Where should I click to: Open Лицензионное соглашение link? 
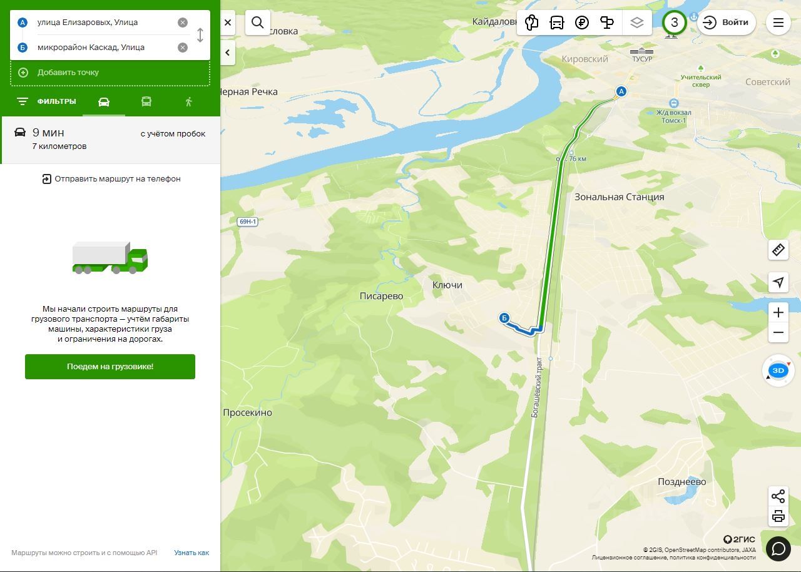pyautogui.click(x=630, y=558)
